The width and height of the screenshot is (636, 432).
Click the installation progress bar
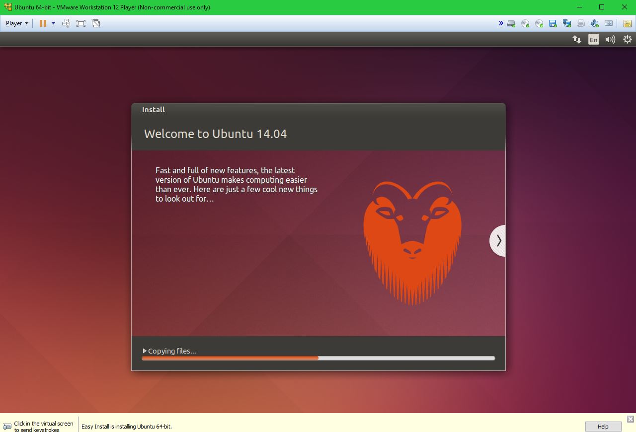[318, 358]
